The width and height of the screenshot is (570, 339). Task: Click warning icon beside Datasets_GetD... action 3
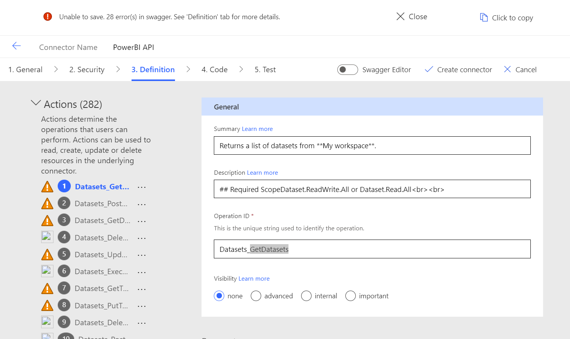[x=47, y=220]
